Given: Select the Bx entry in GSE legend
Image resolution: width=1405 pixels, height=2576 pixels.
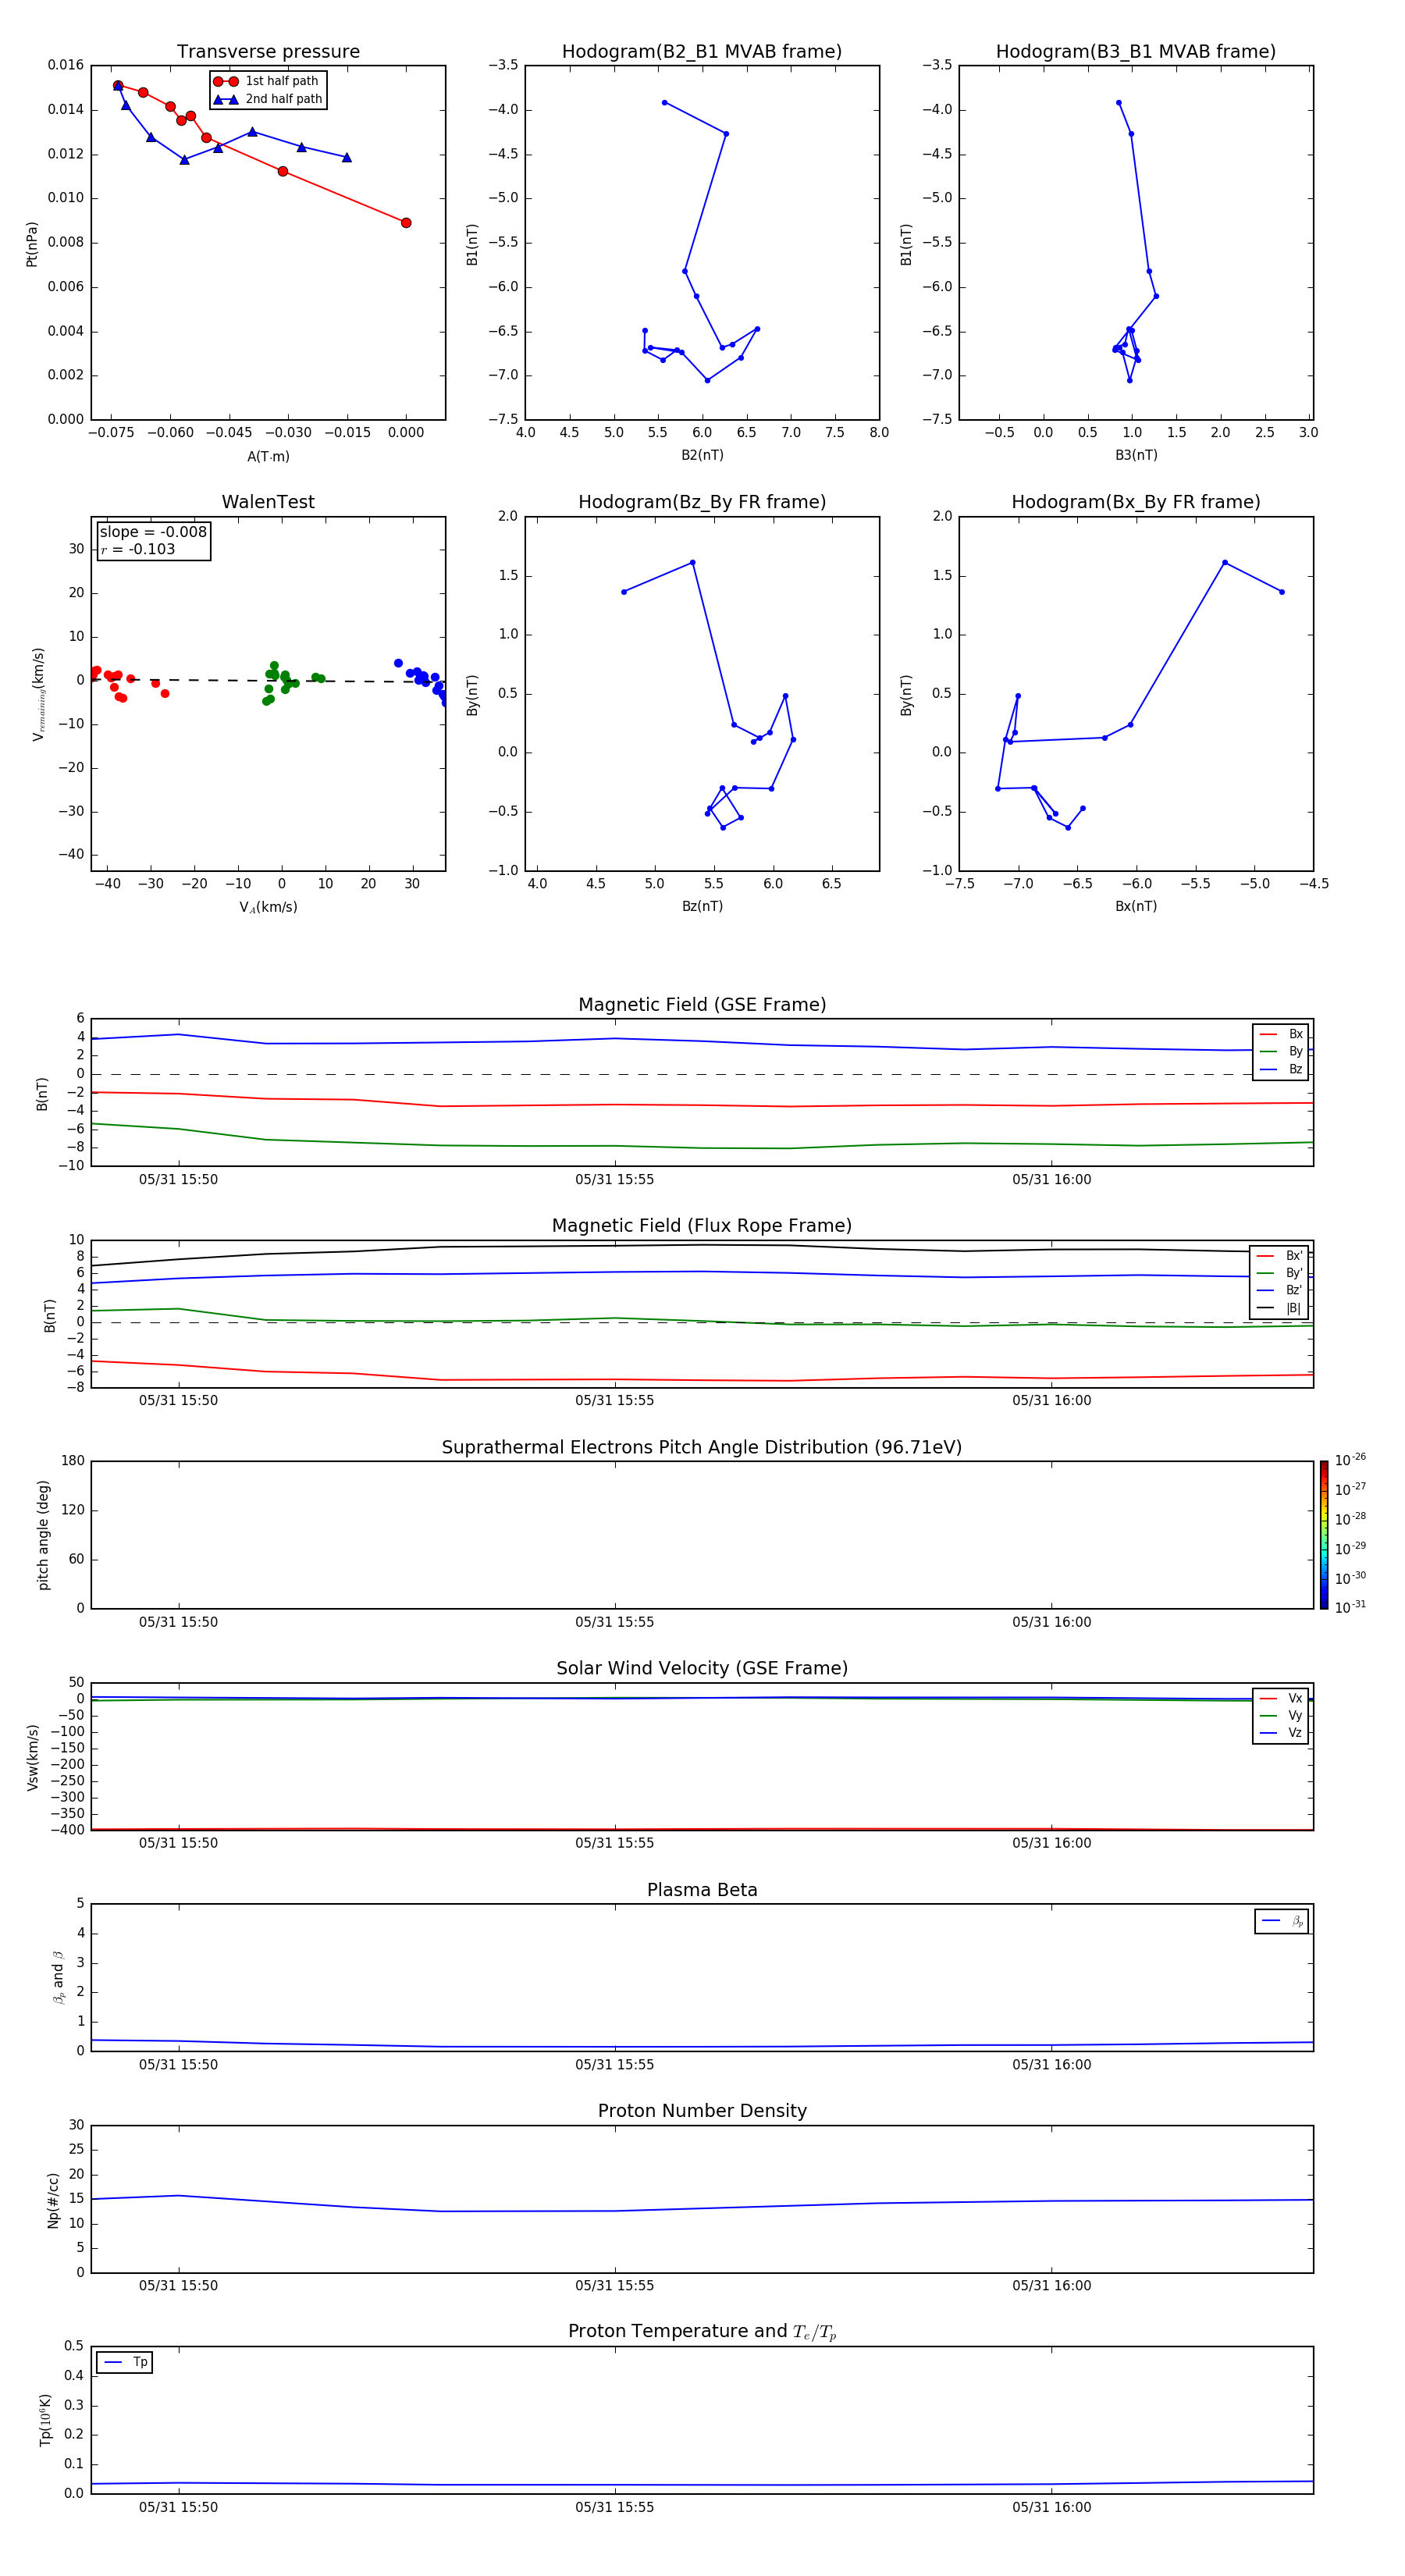Looking at the screenshot, I should [x=1281, y=1034].
